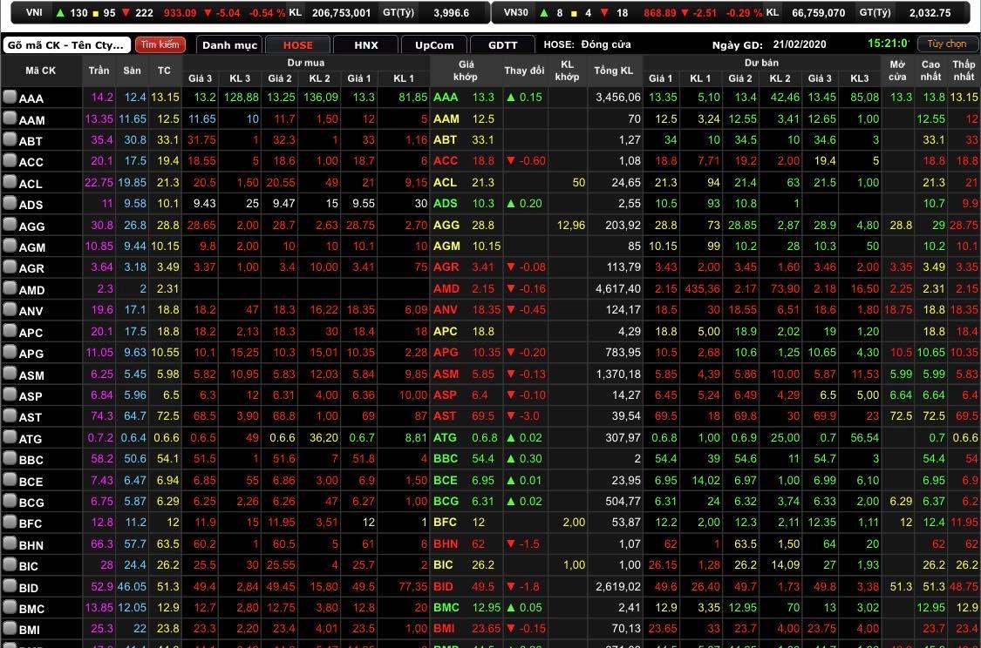Select the checkbox for AMD stock
This screenshot has width=981, height=648.
tap(10, 288)
